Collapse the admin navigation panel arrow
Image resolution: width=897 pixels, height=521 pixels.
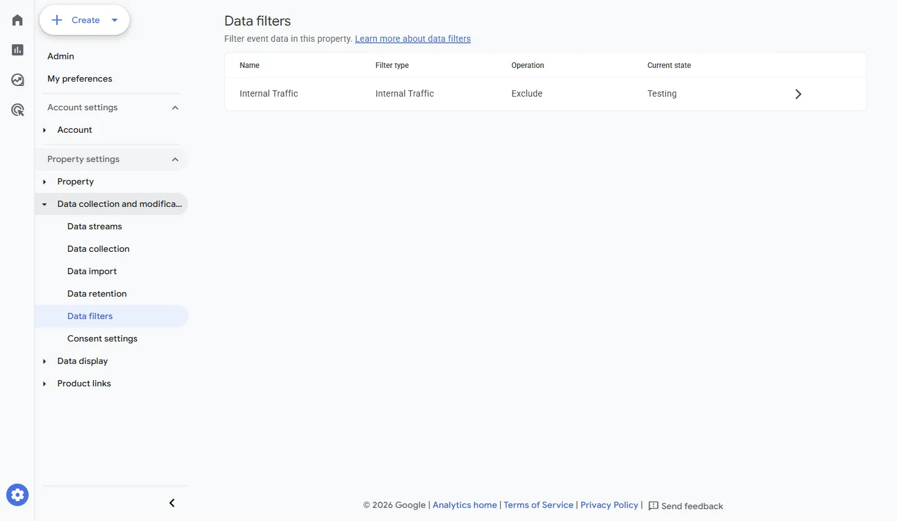(x=173, y=503)
